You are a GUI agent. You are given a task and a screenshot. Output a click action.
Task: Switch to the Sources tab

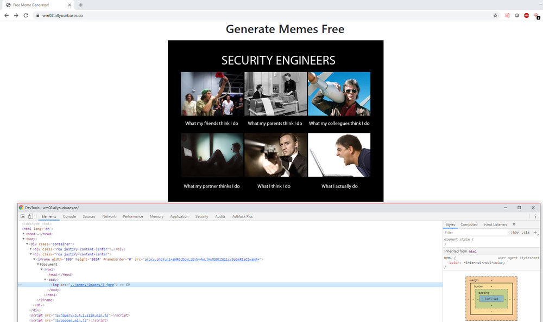click(89, 216)
